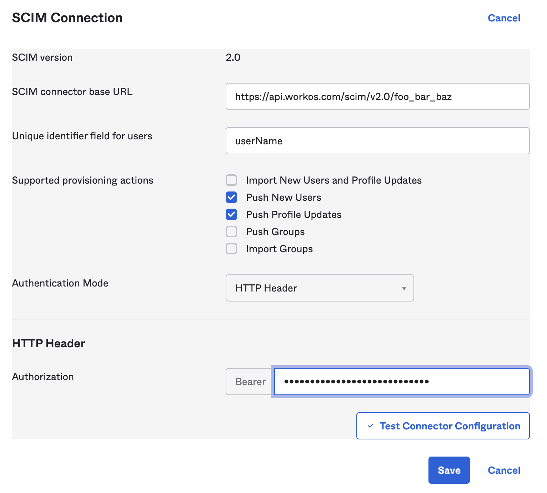Screen dimensions: 547x493
Task: Save the SCIM connection settings
Action: [x=449, y=470]
